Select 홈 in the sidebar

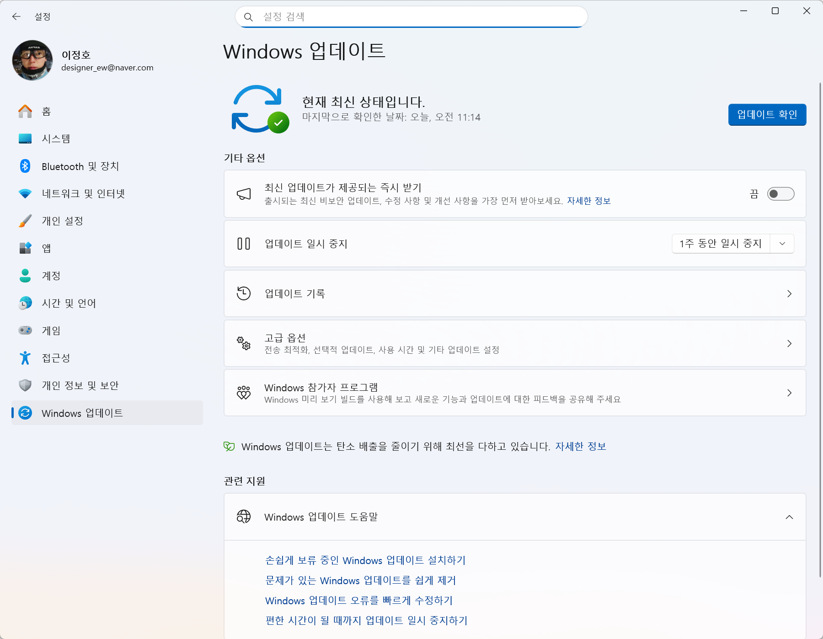(x=107, y=111)
